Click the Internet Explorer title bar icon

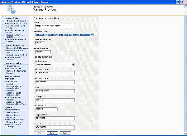[x=2, y=2]
